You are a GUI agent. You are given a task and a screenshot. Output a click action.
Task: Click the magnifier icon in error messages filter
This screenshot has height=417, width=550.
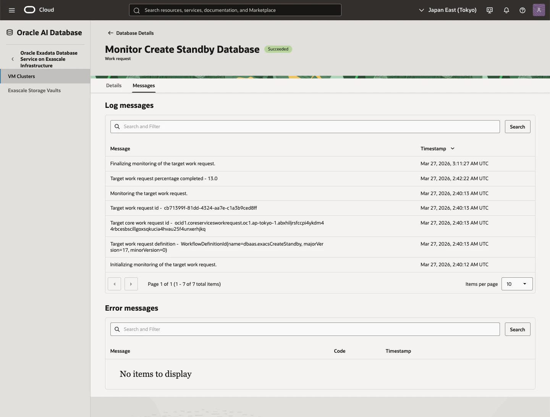[x=117, y=329]
